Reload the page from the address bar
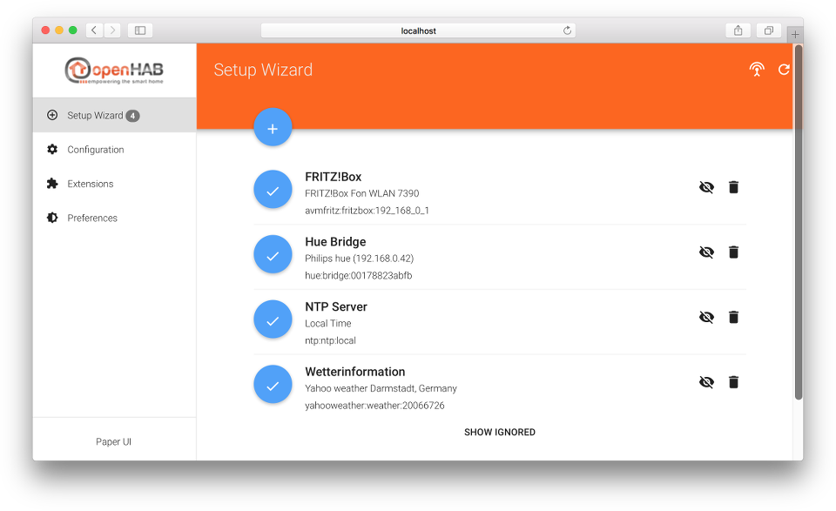This screenshot has width=836, height=511. [x=567, y=30]
